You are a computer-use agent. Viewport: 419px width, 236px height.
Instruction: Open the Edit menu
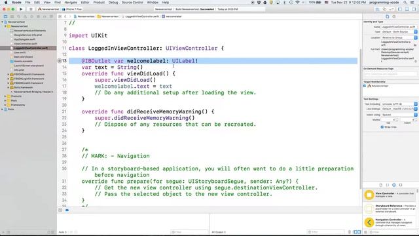tap(37, 3)
